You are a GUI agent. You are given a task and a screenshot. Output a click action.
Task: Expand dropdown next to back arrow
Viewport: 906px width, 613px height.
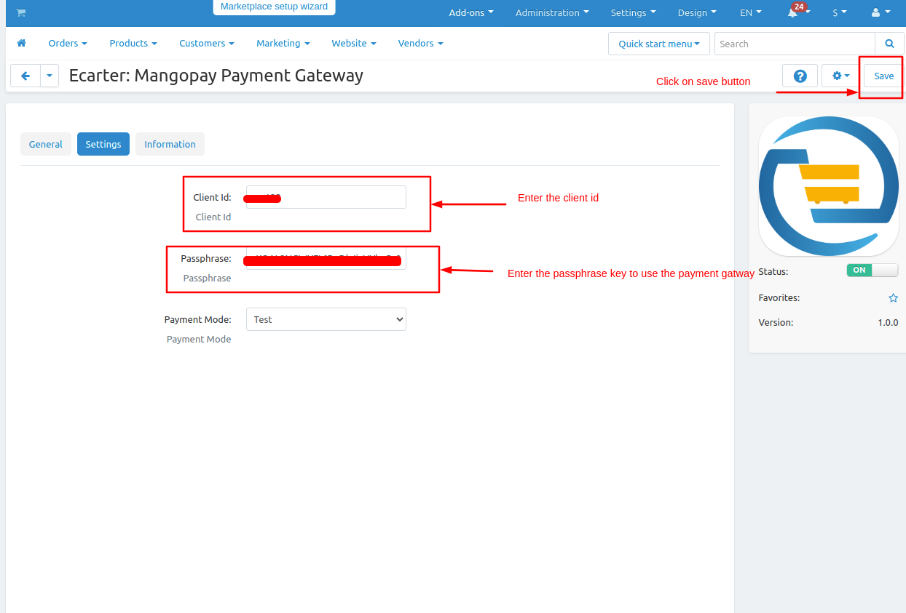[50, 76]
